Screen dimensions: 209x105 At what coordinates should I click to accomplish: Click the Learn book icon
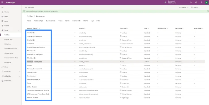[2, 16]
